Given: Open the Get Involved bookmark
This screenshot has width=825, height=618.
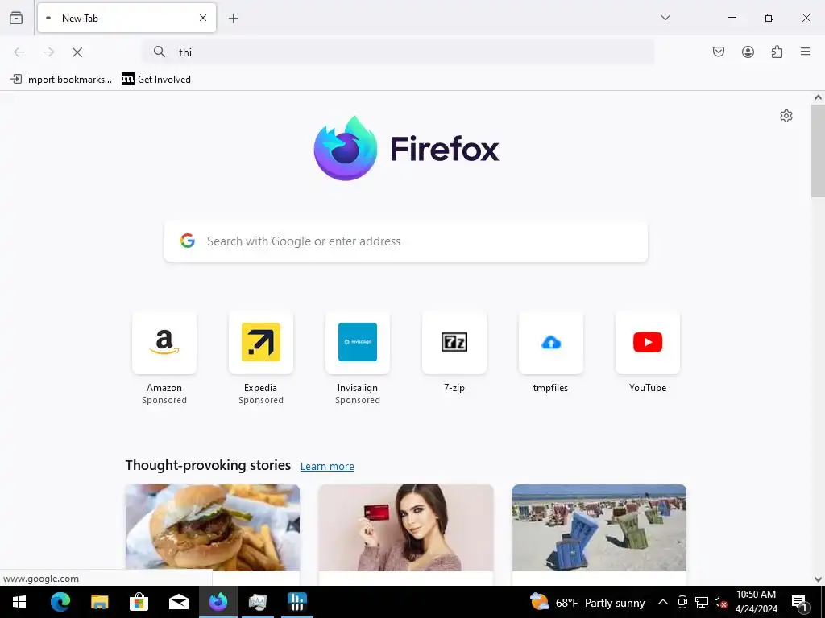Looking at the screenshot, I should (156, 80).
